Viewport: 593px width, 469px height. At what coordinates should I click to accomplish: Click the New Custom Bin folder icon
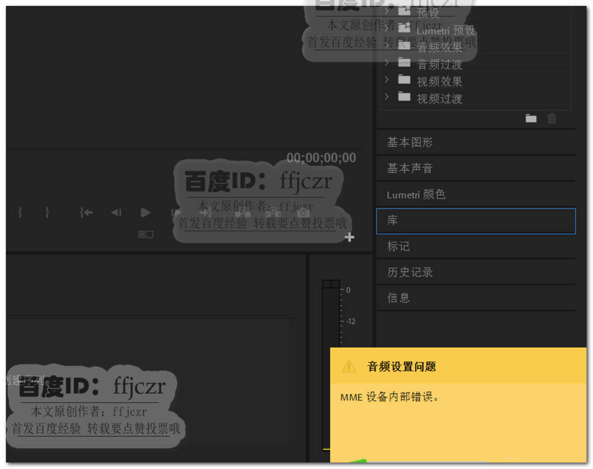(x=531, y=118)
